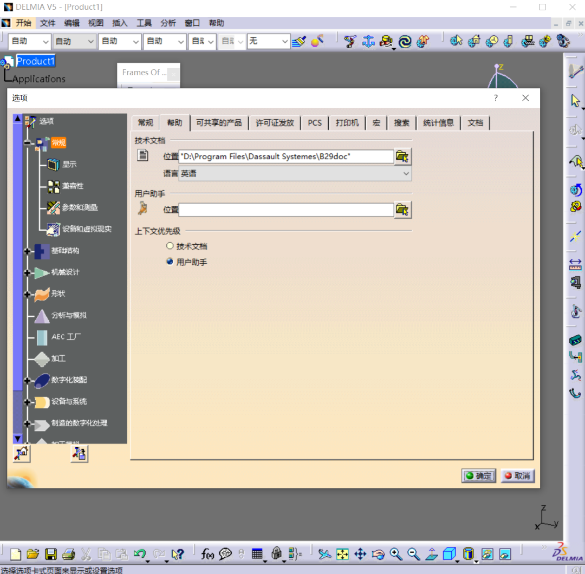Browse for technical documentation folder location
Image resolution: width=585 pixels, height=574 pixels.
tap(402, 156)
